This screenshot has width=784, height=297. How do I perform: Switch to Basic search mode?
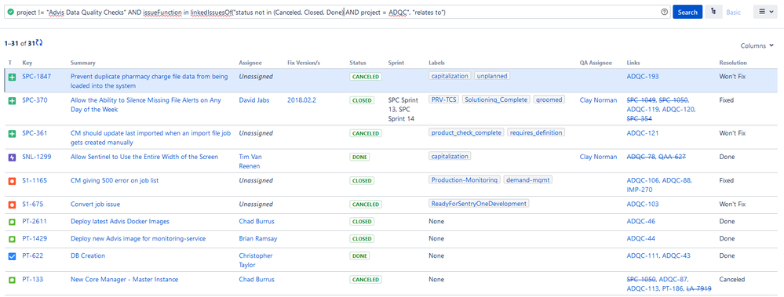pyautogui.click(x=734, y=12)
